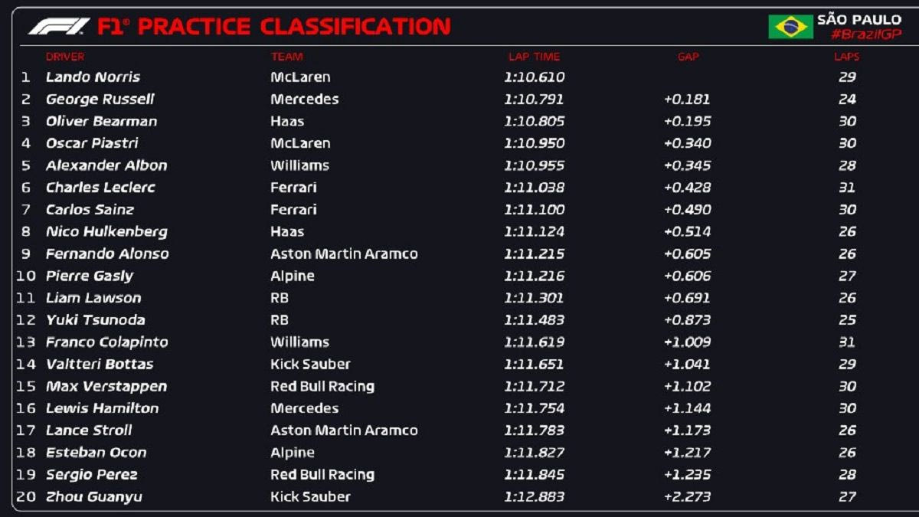Click the F1 logo icon
Screen dimensions: 919x517
pyautogui.click(x=59, y=27)
